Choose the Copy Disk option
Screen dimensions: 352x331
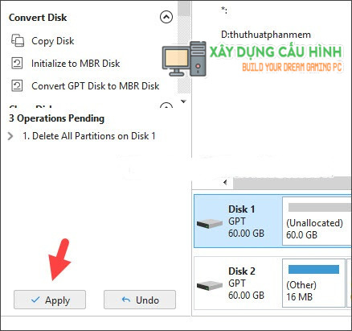click(x=53, y=41)
